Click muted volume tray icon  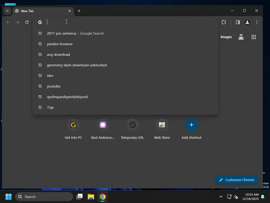click(x=236, y=197)
